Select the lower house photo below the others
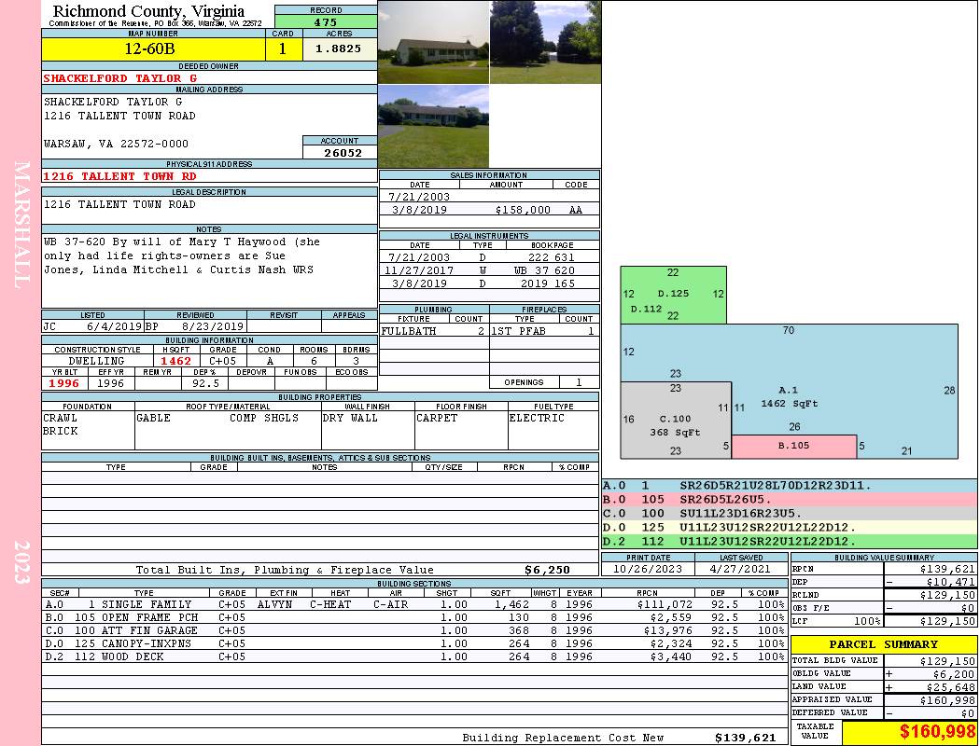This screenshot has height=746, width=980. [x=433, y=126]
